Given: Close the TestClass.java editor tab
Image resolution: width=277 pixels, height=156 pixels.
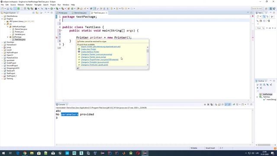Looking at the screenshot, I should (x=106, y=13).
